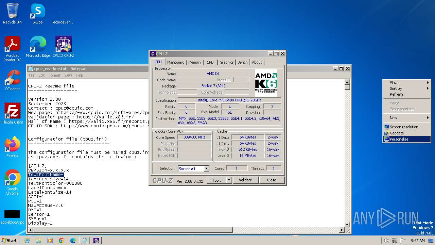Open File Explorer from the taskbar
The height and width of the screenshot is (245, 435).
[38, 241]
